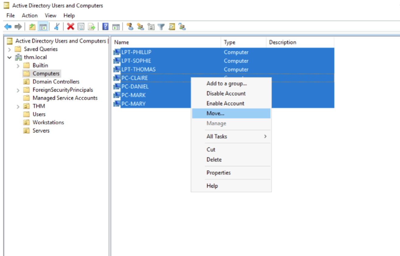Select the Builtin label in tree
This screenshot has height=256, width=400.
[x=40, y=65]
